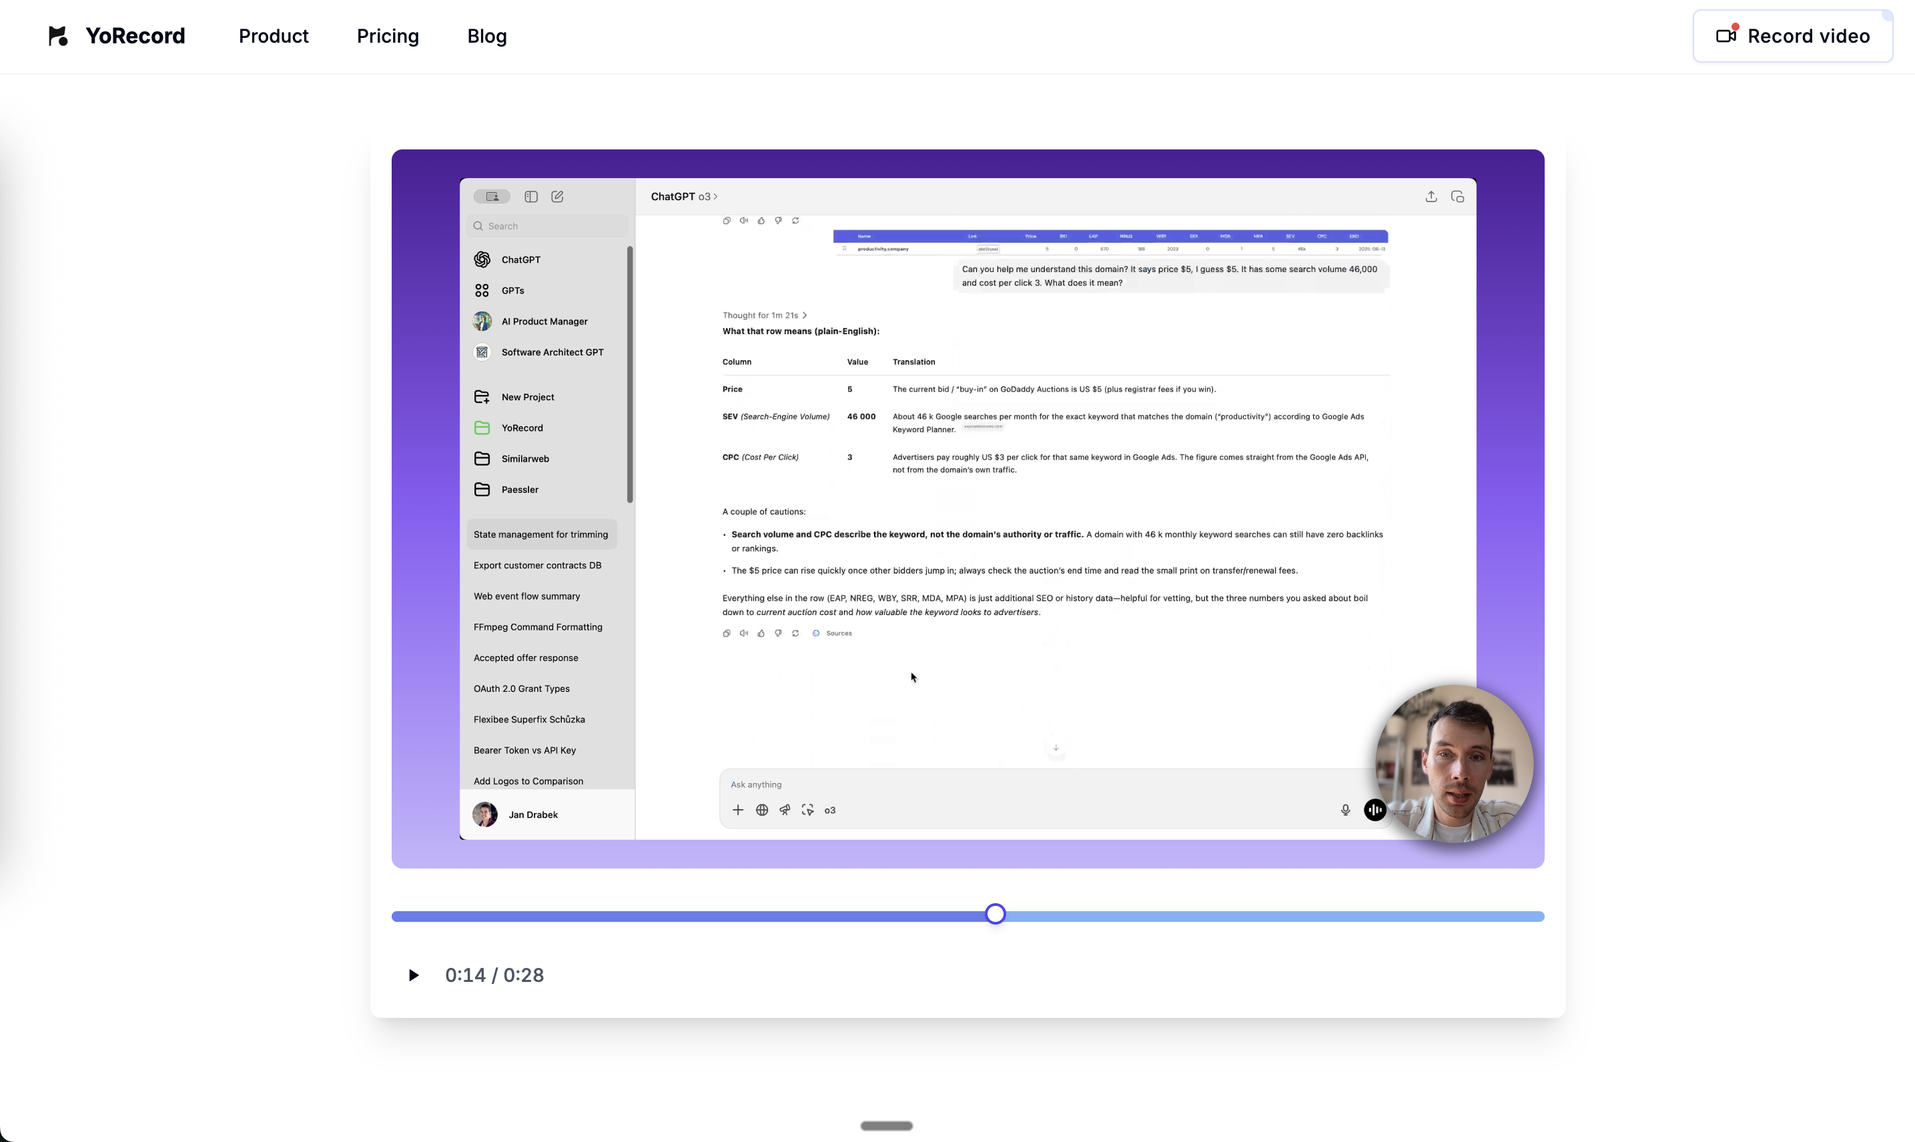
Task: Open the Blog page
Action: coord(487,36)
